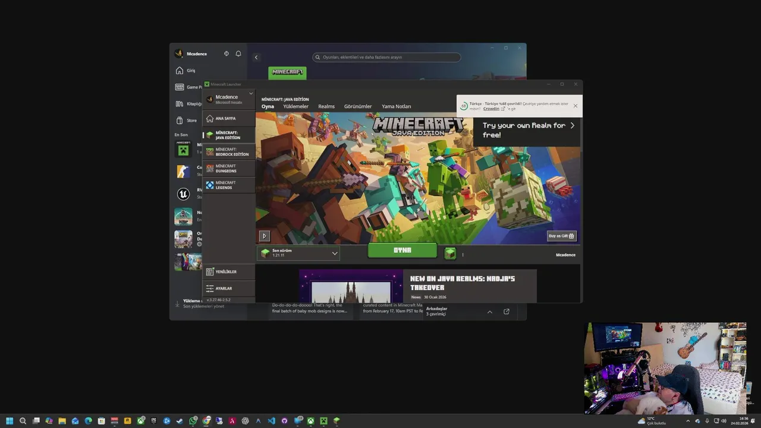Expand the Mcadence account dropdown in launcher
The height and width of the screenshot is (428, 761).
251,93
